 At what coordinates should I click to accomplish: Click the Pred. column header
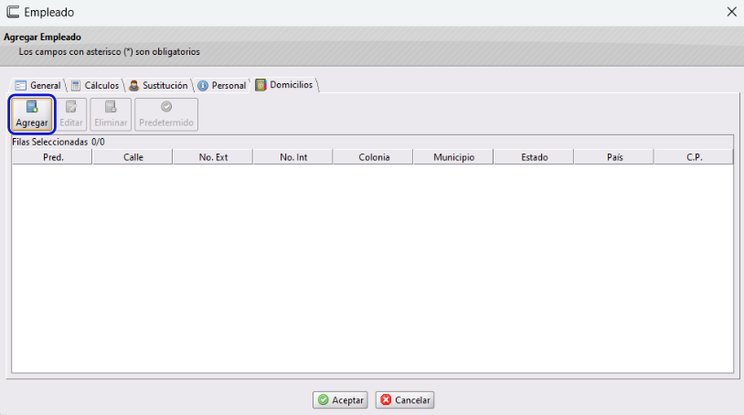pyautogui.click(x=52, y=157)
